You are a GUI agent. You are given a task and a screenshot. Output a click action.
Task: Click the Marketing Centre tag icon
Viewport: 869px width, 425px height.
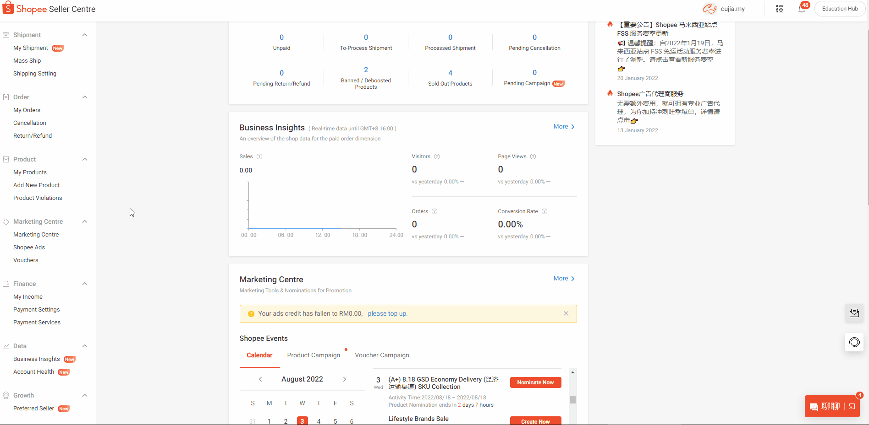tap(5, 221)
